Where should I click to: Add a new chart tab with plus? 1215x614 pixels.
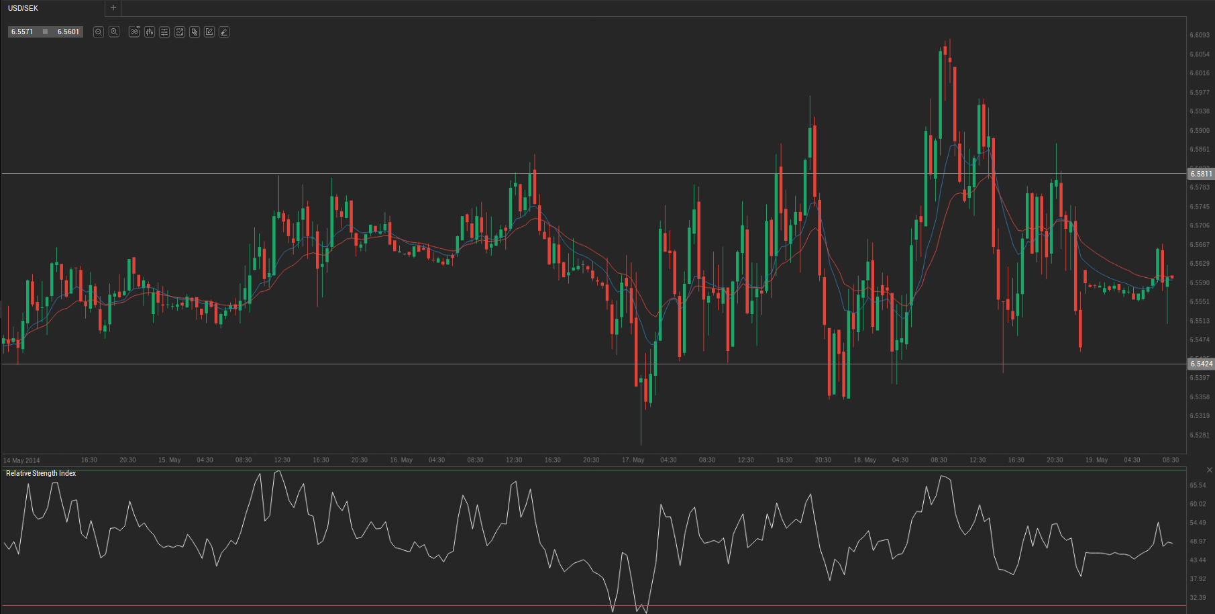click(113, 8)
